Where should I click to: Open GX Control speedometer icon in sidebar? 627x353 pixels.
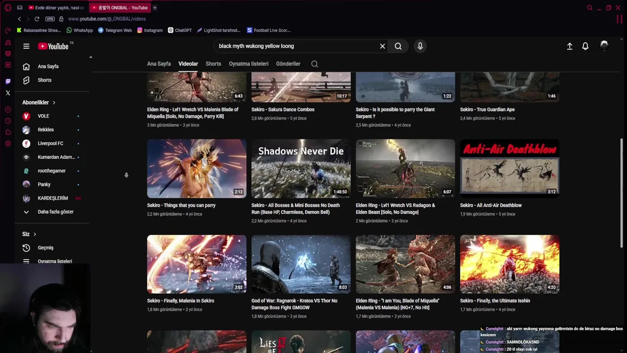tap(8, 30)
